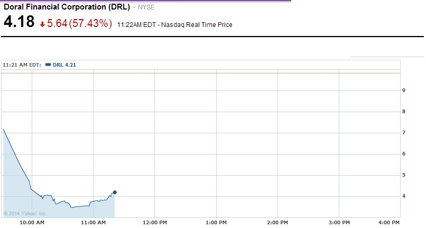Viewport: 426px width, 228px height.
Task: Click the blue endpoint dot on the chart line
Action: click(x=115, y=192)
